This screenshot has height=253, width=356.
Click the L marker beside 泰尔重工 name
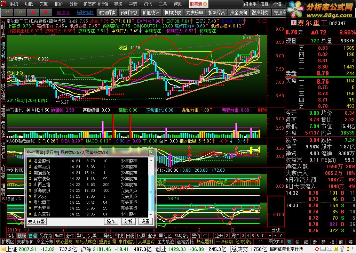click(294, 23)
